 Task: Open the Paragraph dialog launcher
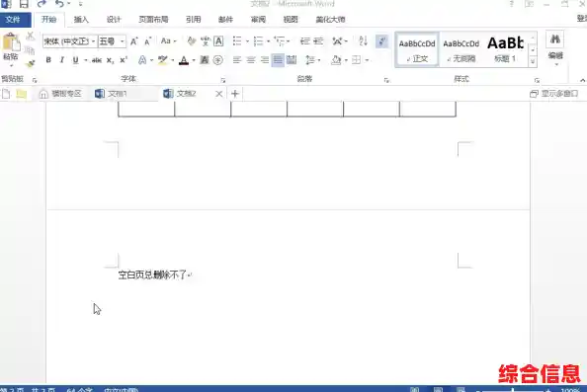[x=386, y=80]
